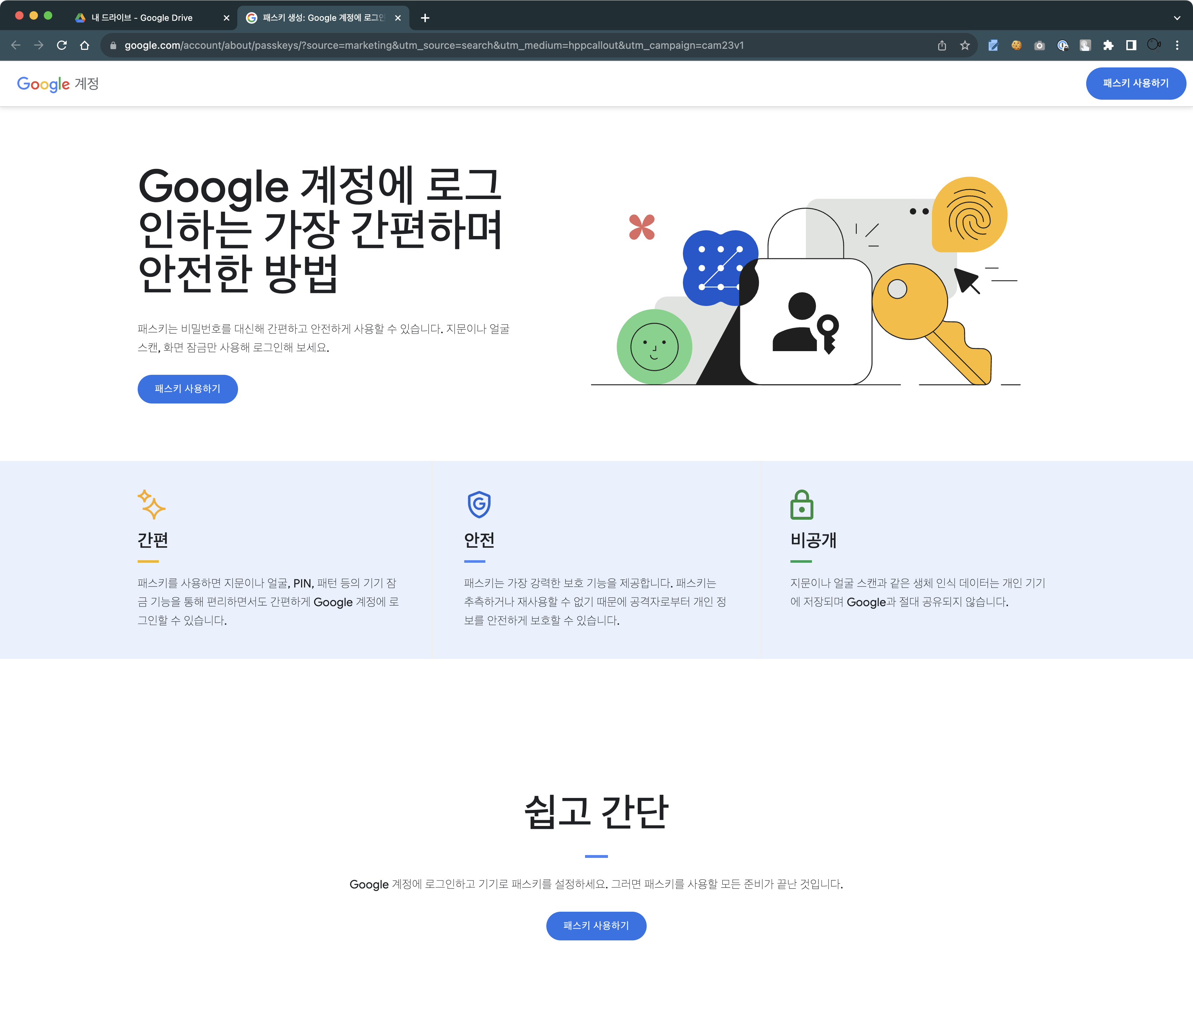This screenshot has height=1015, width=1193.
Task: Go to browser home page
Action: coord(85,46)
